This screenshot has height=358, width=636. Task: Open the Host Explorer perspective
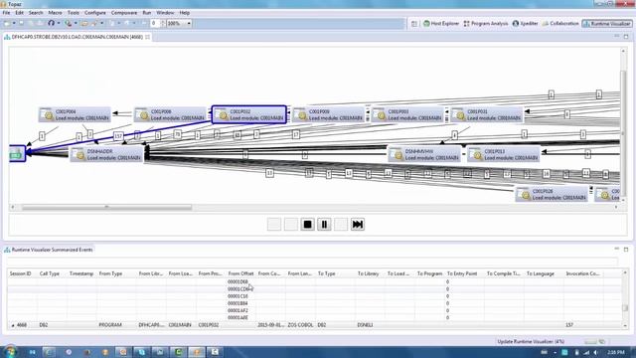coord(441,24)
